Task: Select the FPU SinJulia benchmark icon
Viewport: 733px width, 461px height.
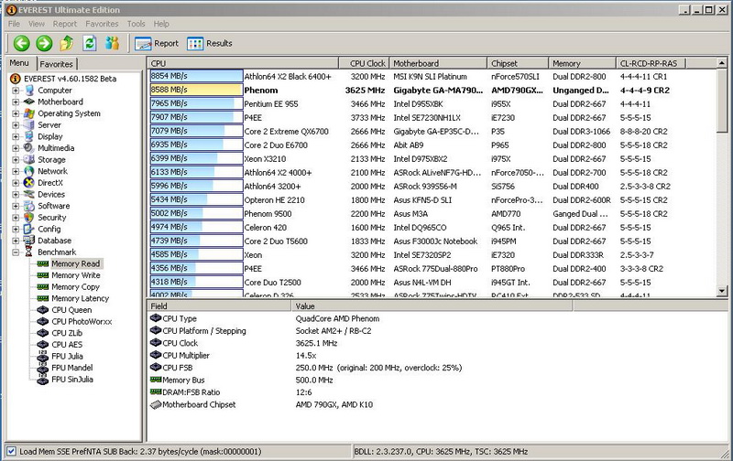Action: pos(42,380)
